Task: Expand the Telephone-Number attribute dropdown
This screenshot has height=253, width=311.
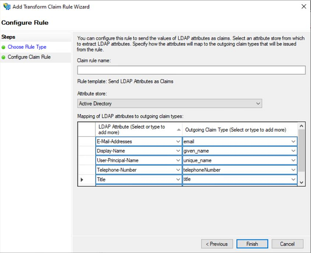Action: click(178, 170)
